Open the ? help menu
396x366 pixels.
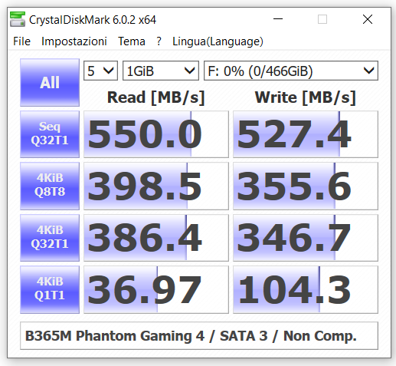(x=159, y=41)
